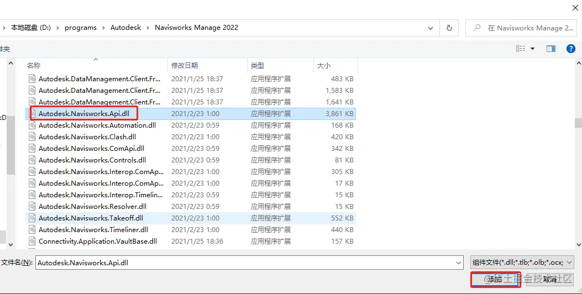The width and height of the screenshot is (582, 294).
Task: Click file icon of Autodesk.Navisworks.Controls.dll
Action: [33, 160]
